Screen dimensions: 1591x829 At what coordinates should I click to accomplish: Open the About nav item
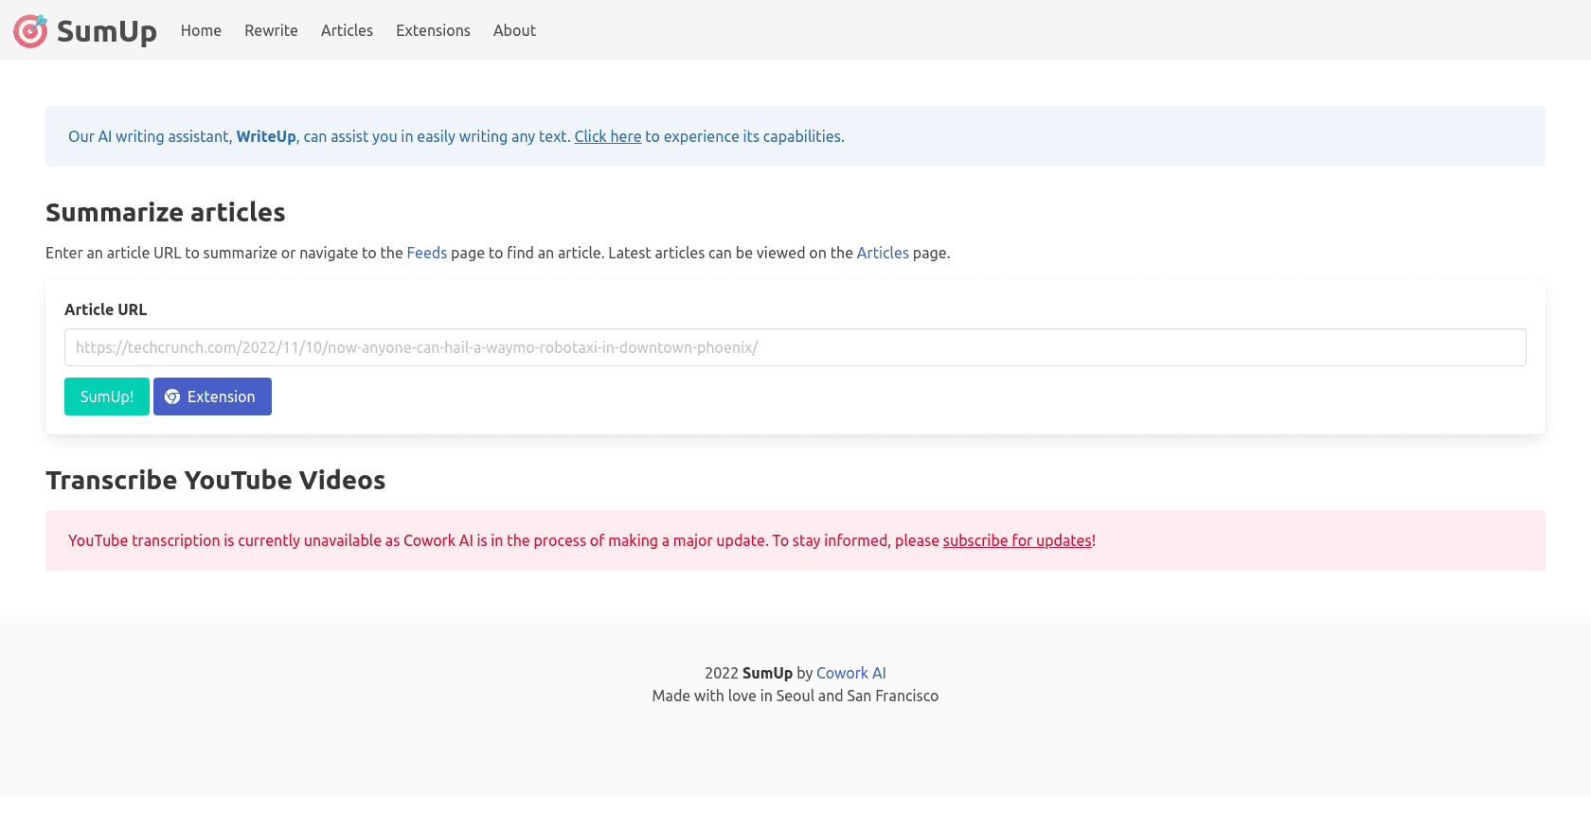pos(514,30)
